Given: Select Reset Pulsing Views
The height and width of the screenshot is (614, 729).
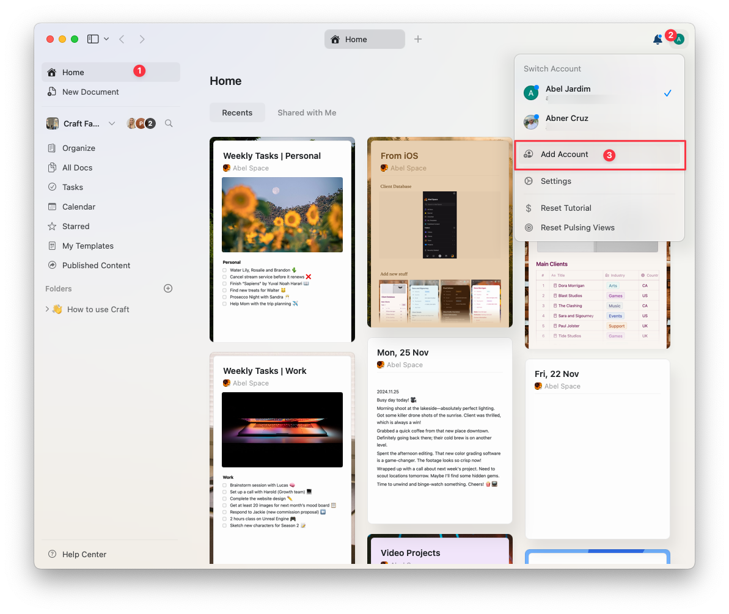Looking at the screenshot, I should pos(599,228).
